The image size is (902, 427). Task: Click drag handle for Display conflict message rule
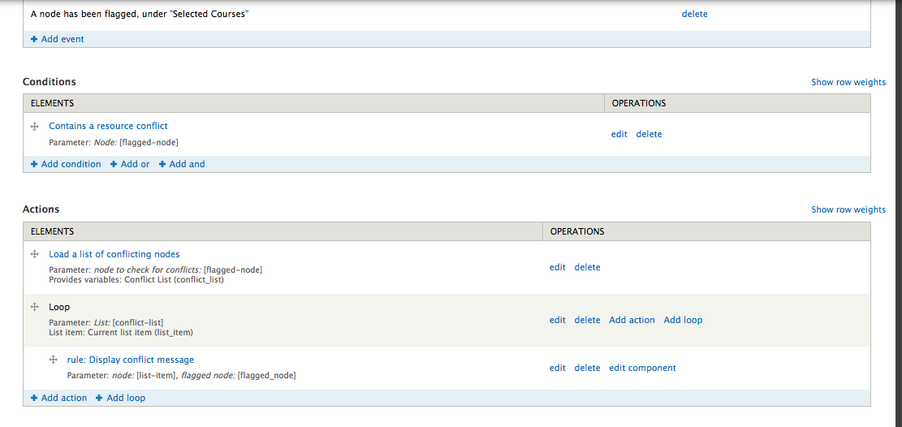(53, 360)
